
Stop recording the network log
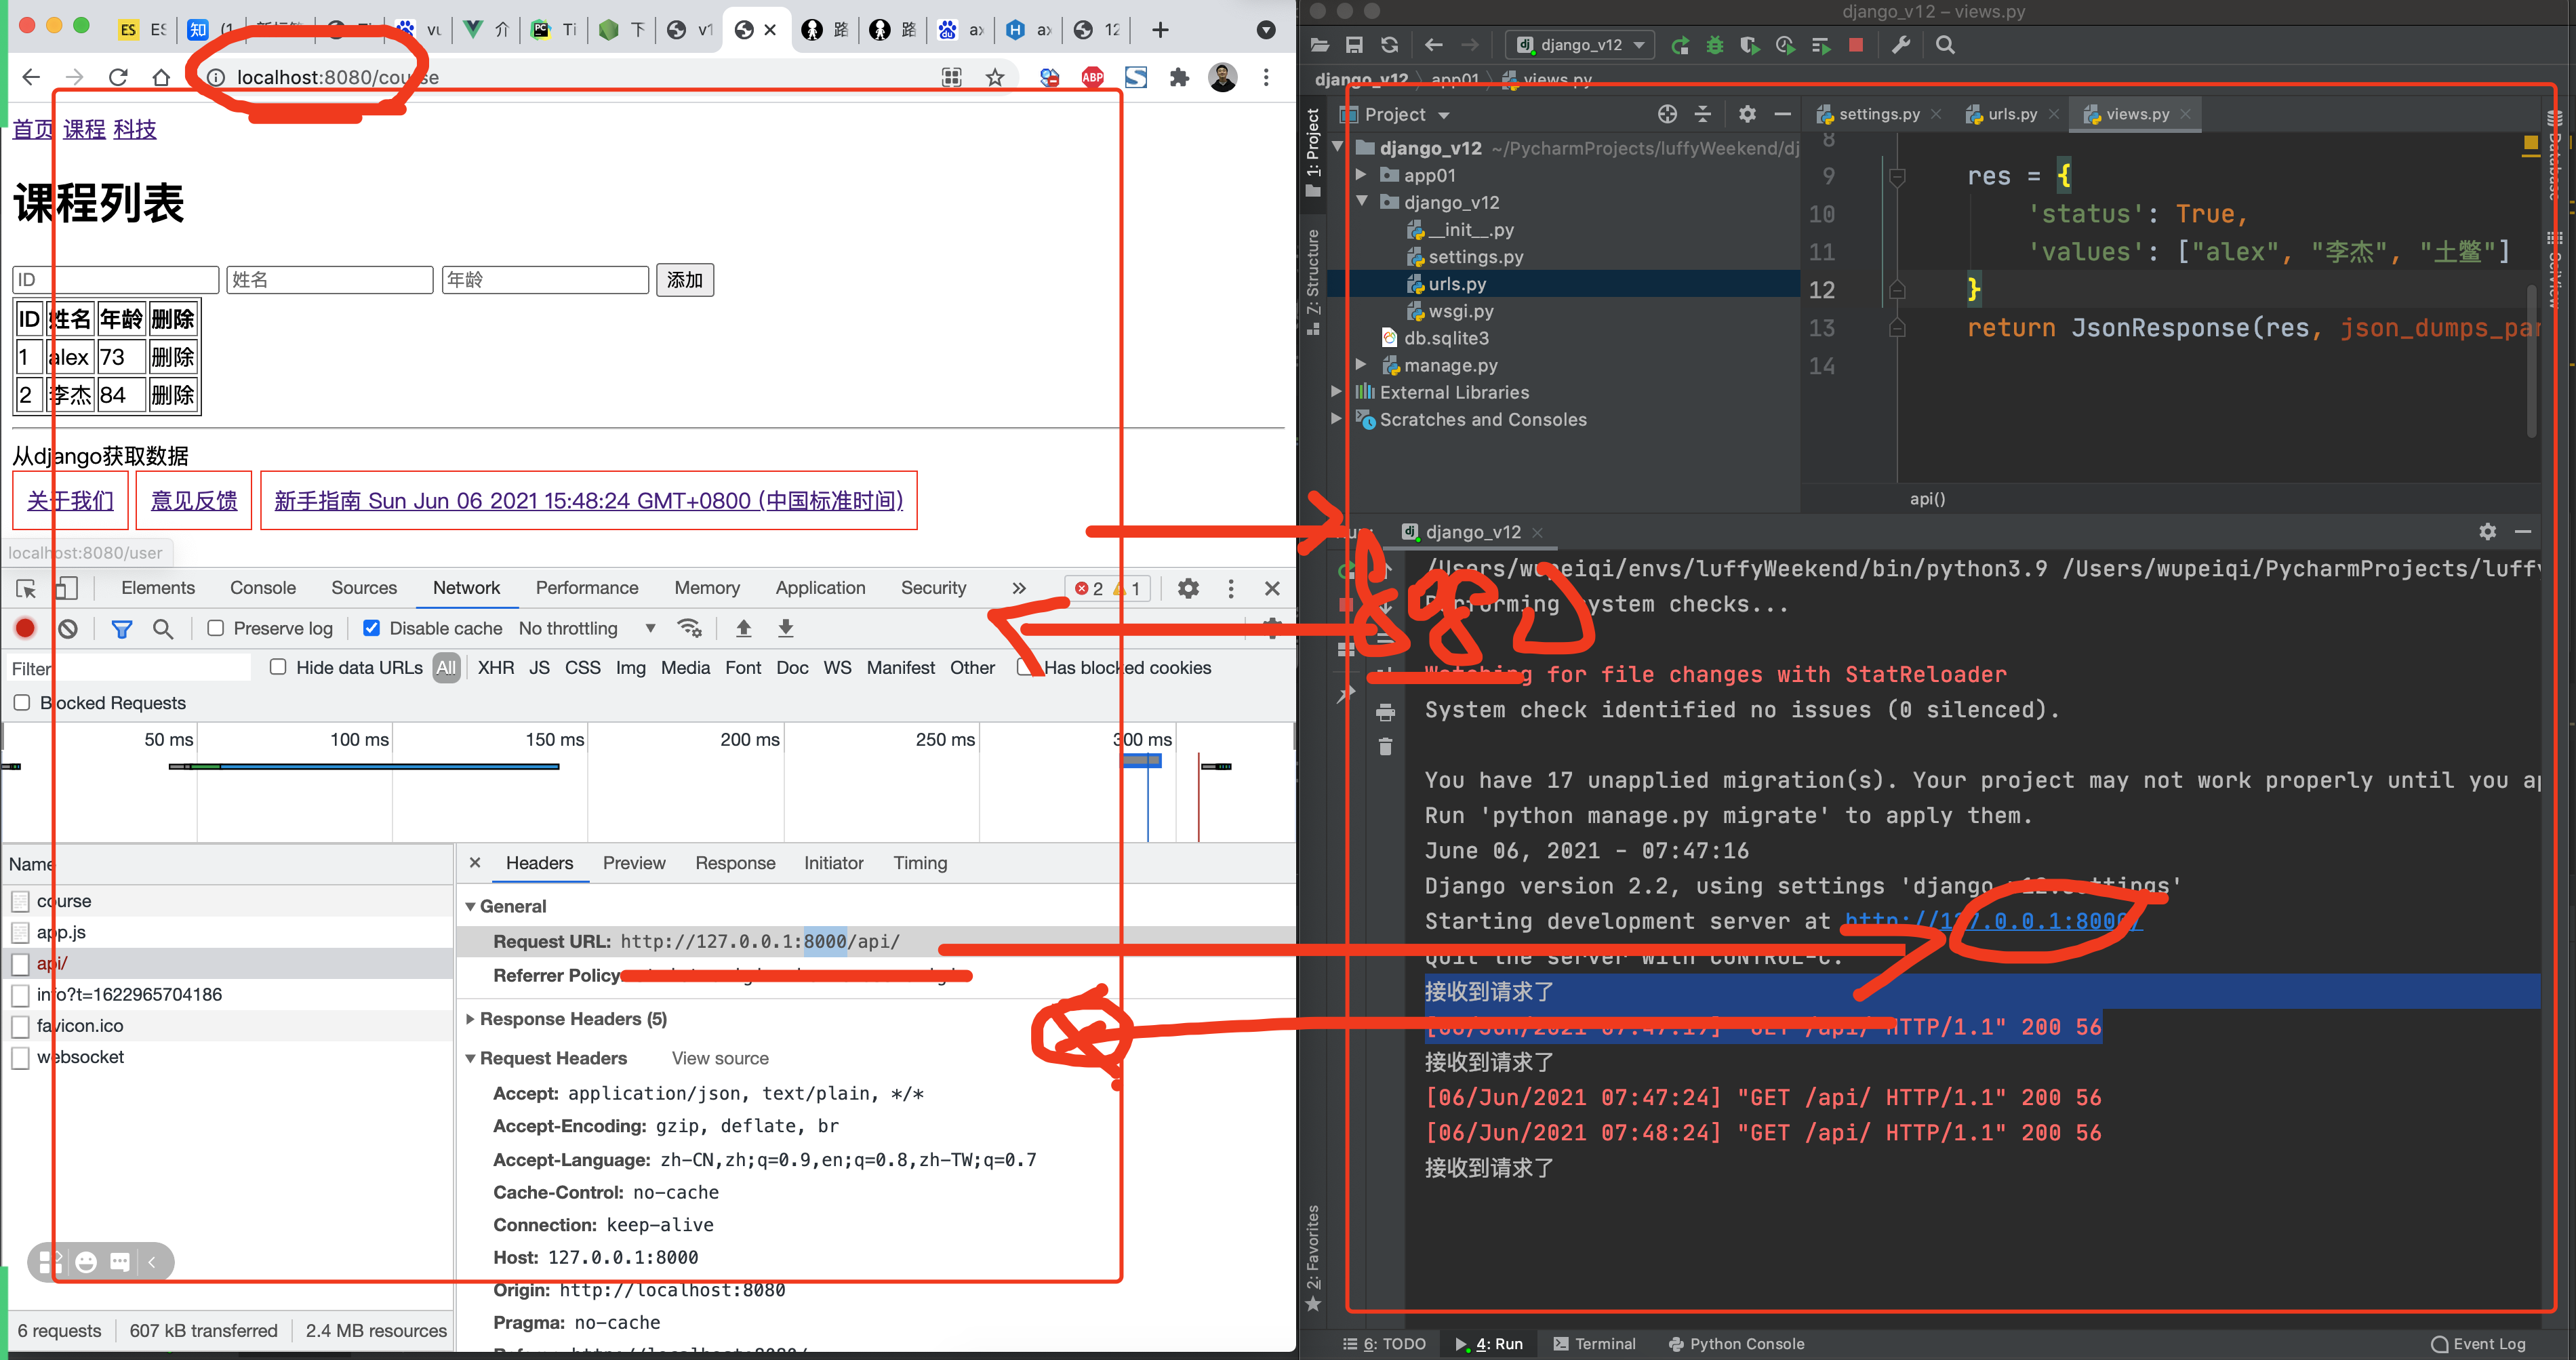coord(25,629)
